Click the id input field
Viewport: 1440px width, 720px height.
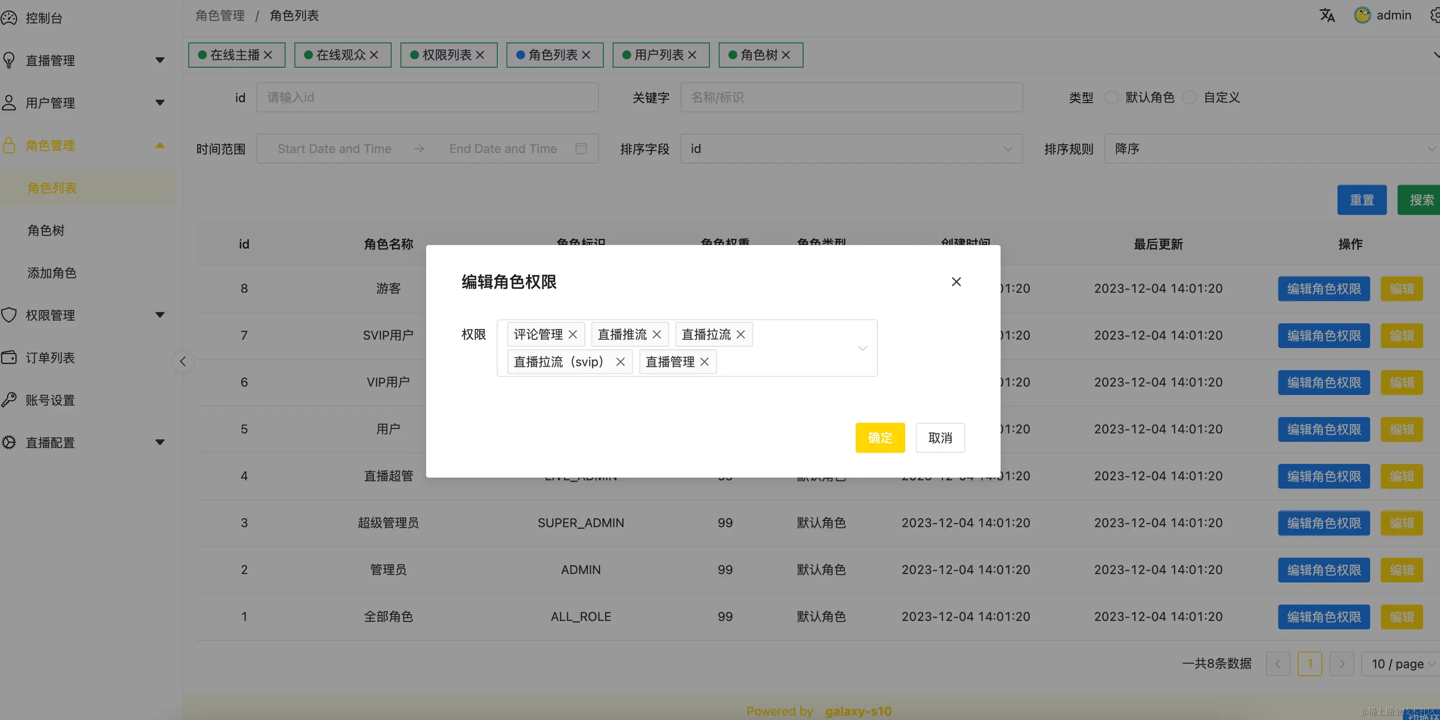coord(428,97)
